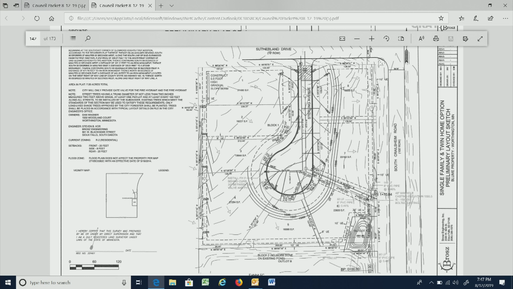Save PDF as a copy
513x289 pixels.
tap(465, 39)
